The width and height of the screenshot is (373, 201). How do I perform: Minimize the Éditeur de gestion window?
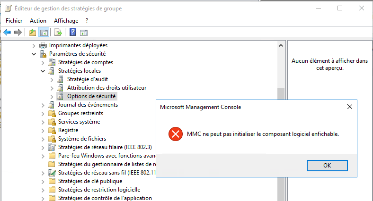pyautogui.click(x=319, y=8)
